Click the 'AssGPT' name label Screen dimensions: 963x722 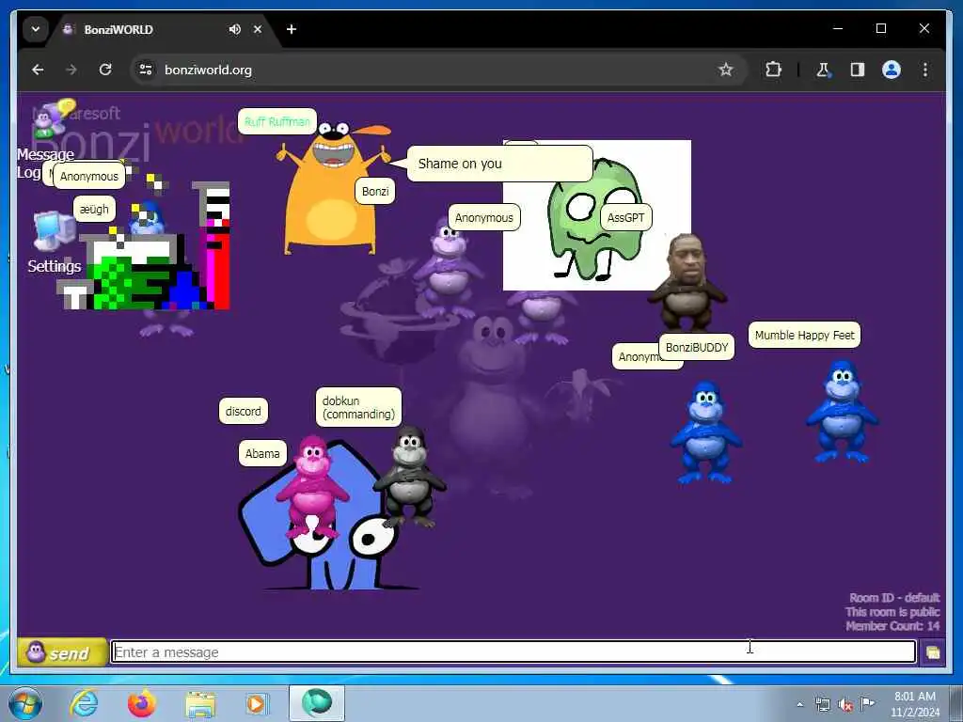625,217
